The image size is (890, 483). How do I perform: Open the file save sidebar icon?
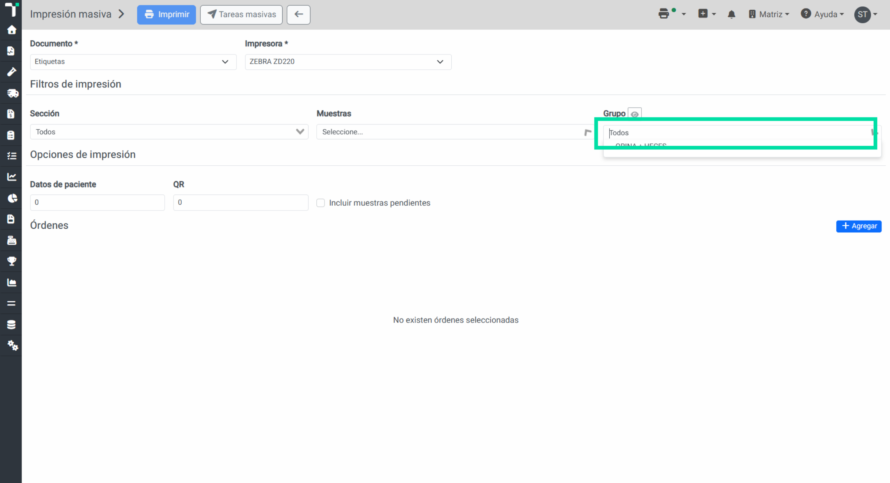point(11,219)
